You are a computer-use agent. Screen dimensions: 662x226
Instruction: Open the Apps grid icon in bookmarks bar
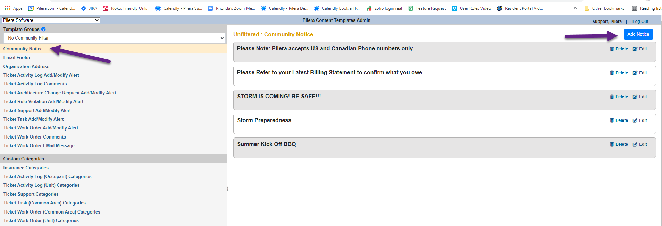(7, 8)
